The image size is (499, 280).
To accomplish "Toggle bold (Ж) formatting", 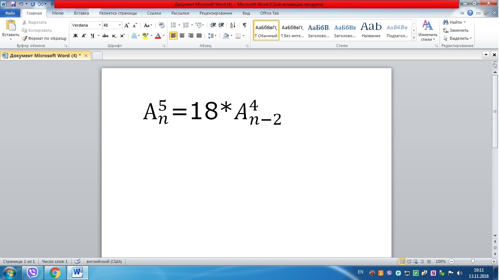I will 76,36.
